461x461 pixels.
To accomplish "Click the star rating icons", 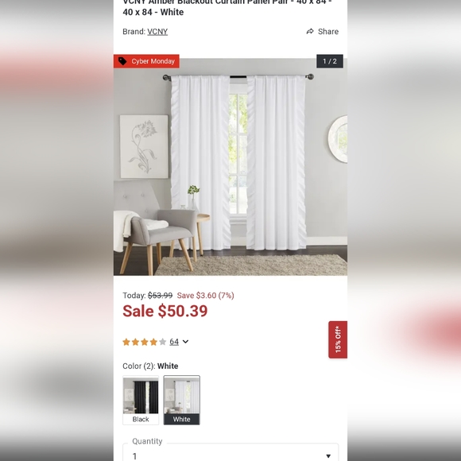I will [145, 342].
